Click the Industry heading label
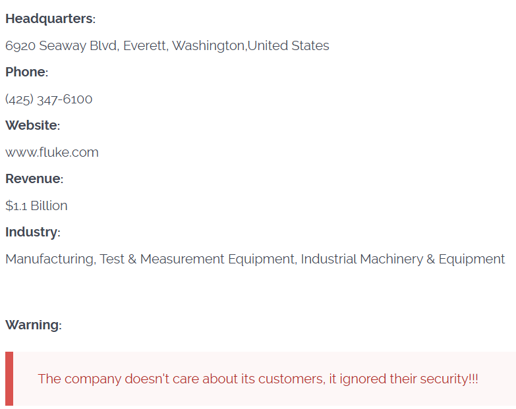The image size is (516, 409). tap(32, 232)
